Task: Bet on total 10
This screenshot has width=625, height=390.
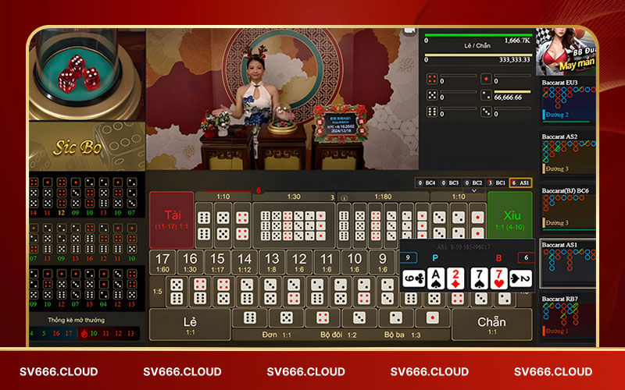Action: point(354,262)
